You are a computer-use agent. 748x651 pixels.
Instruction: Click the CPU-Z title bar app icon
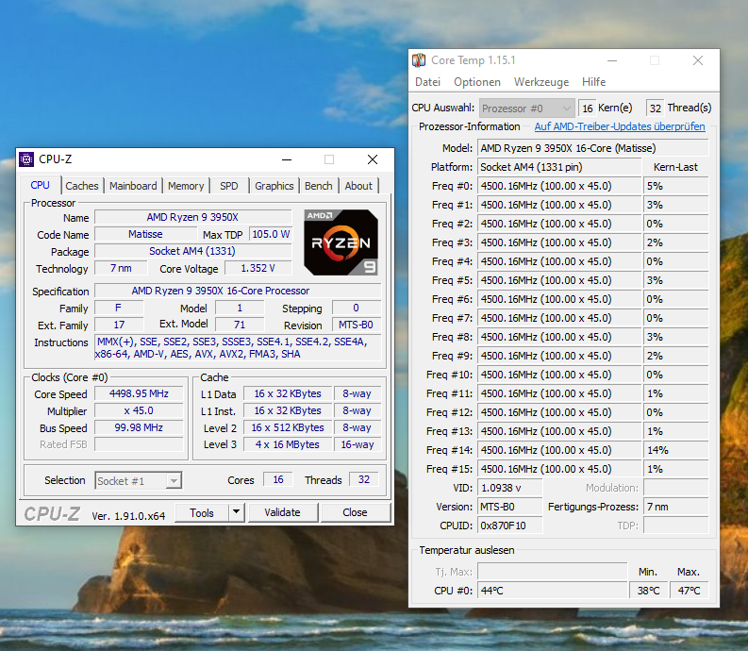pos(26,159)
